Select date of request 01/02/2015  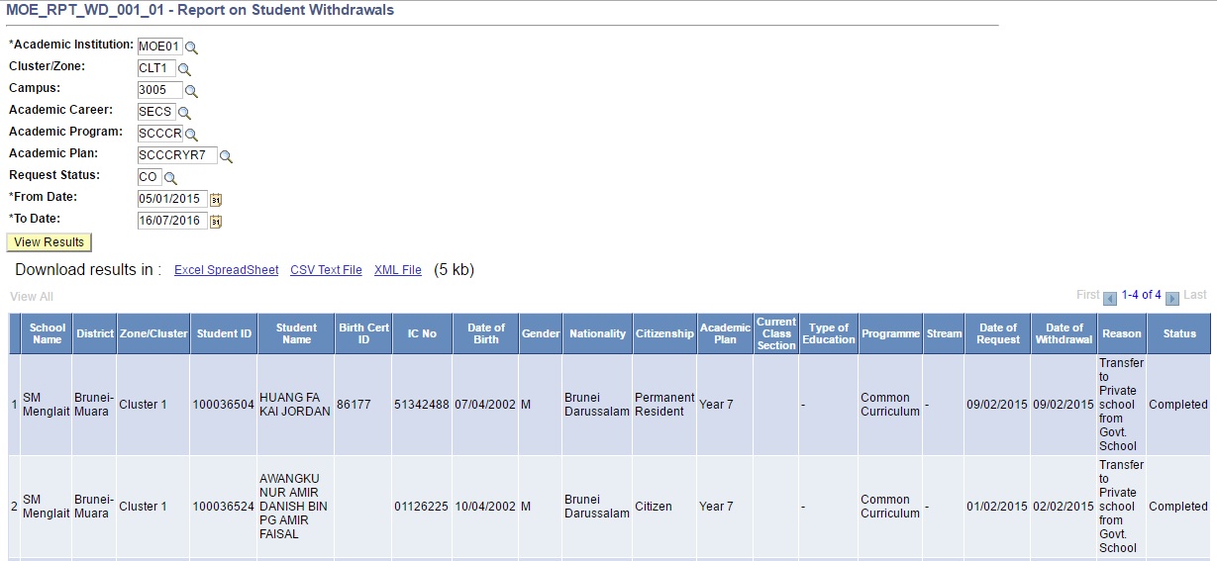[997, 507]
